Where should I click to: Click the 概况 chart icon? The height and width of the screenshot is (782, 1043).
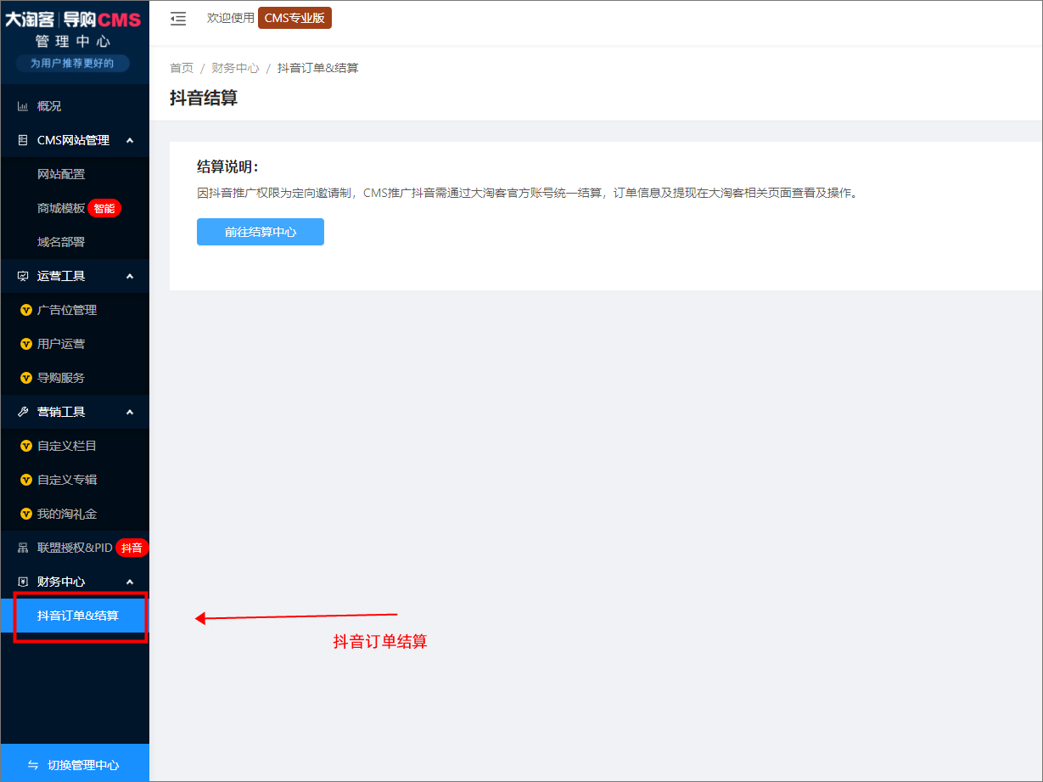23,106
